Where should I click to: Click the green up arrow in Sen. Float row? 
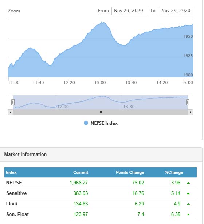tap(188, 215)
